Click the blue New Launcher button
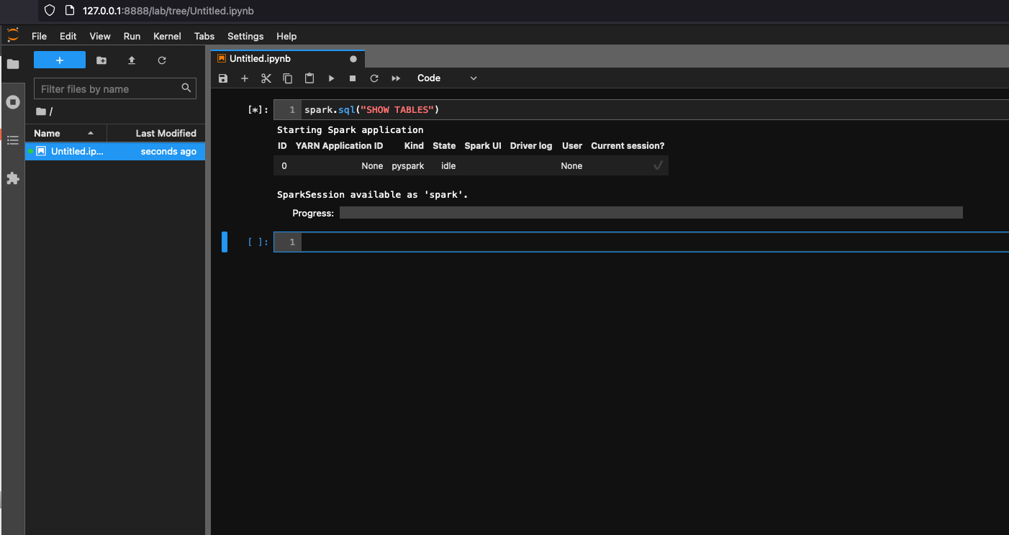Viewport: 1009px width, 535px height. coord(60,60)
